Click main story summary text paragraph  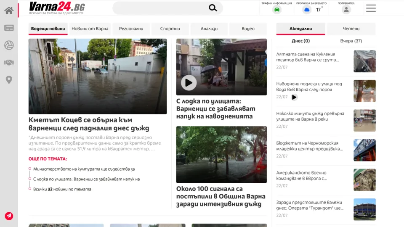click(95, 143)
